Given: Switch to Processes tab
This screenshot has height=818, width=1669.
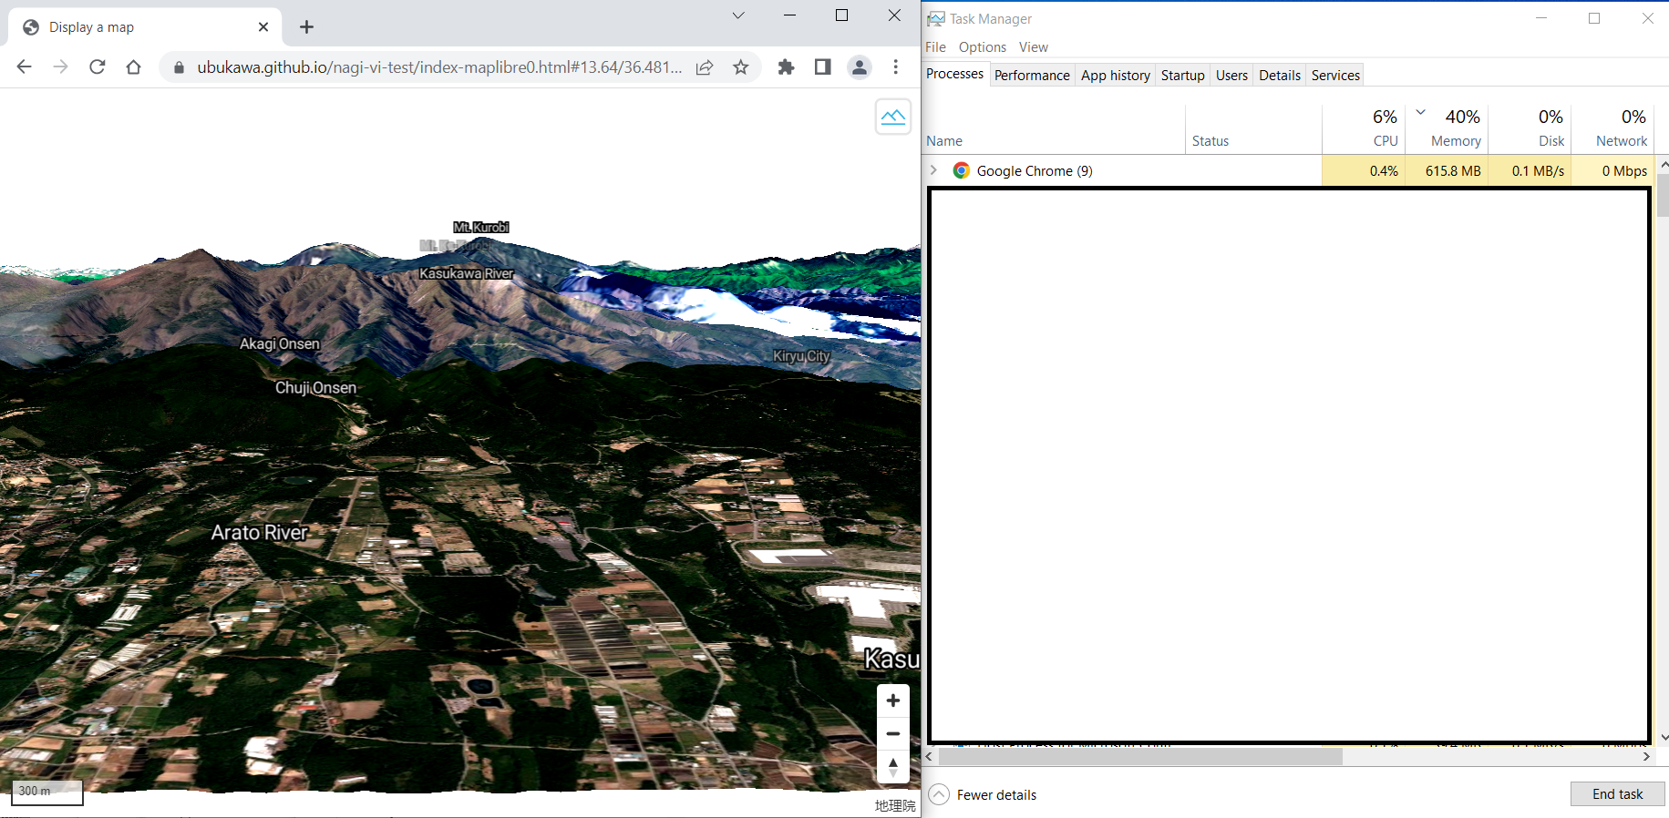Looking at the screenshot, I should (955, 74).
